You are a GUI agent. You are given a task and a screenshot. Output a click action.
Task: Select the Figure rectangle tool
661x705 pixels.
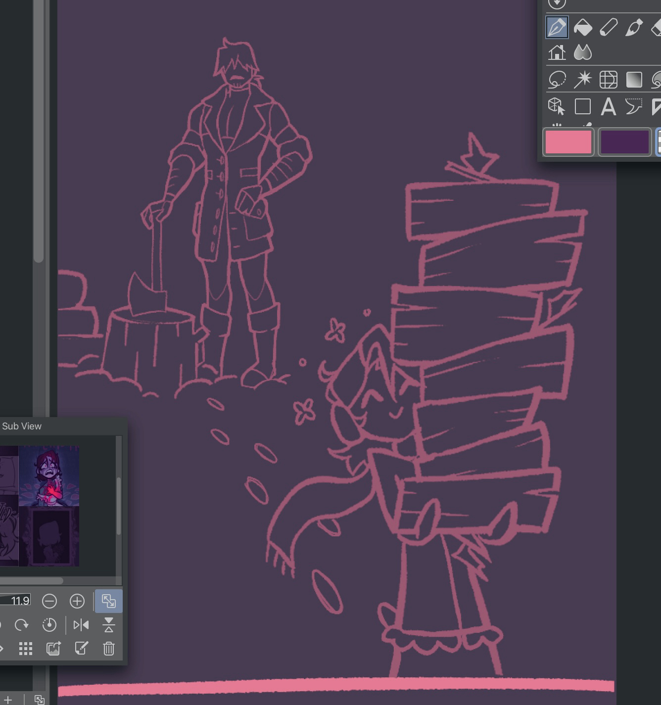(x=583, y=106)
